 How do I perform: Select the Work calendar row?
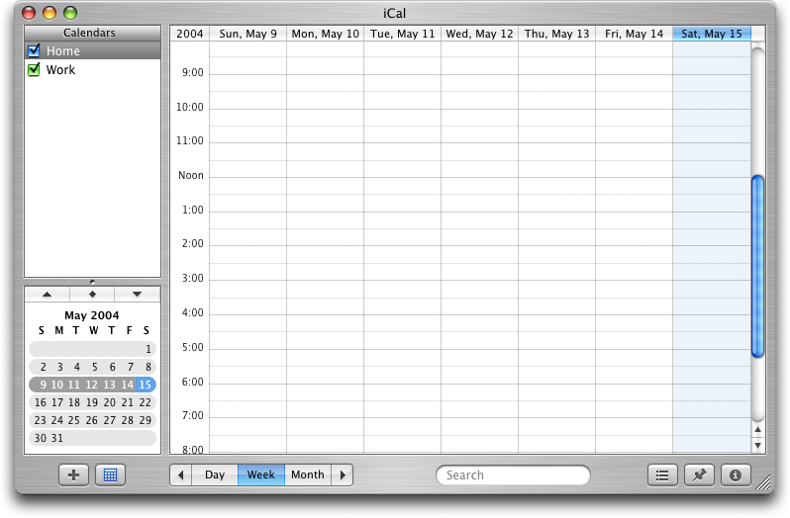point(93,69)
